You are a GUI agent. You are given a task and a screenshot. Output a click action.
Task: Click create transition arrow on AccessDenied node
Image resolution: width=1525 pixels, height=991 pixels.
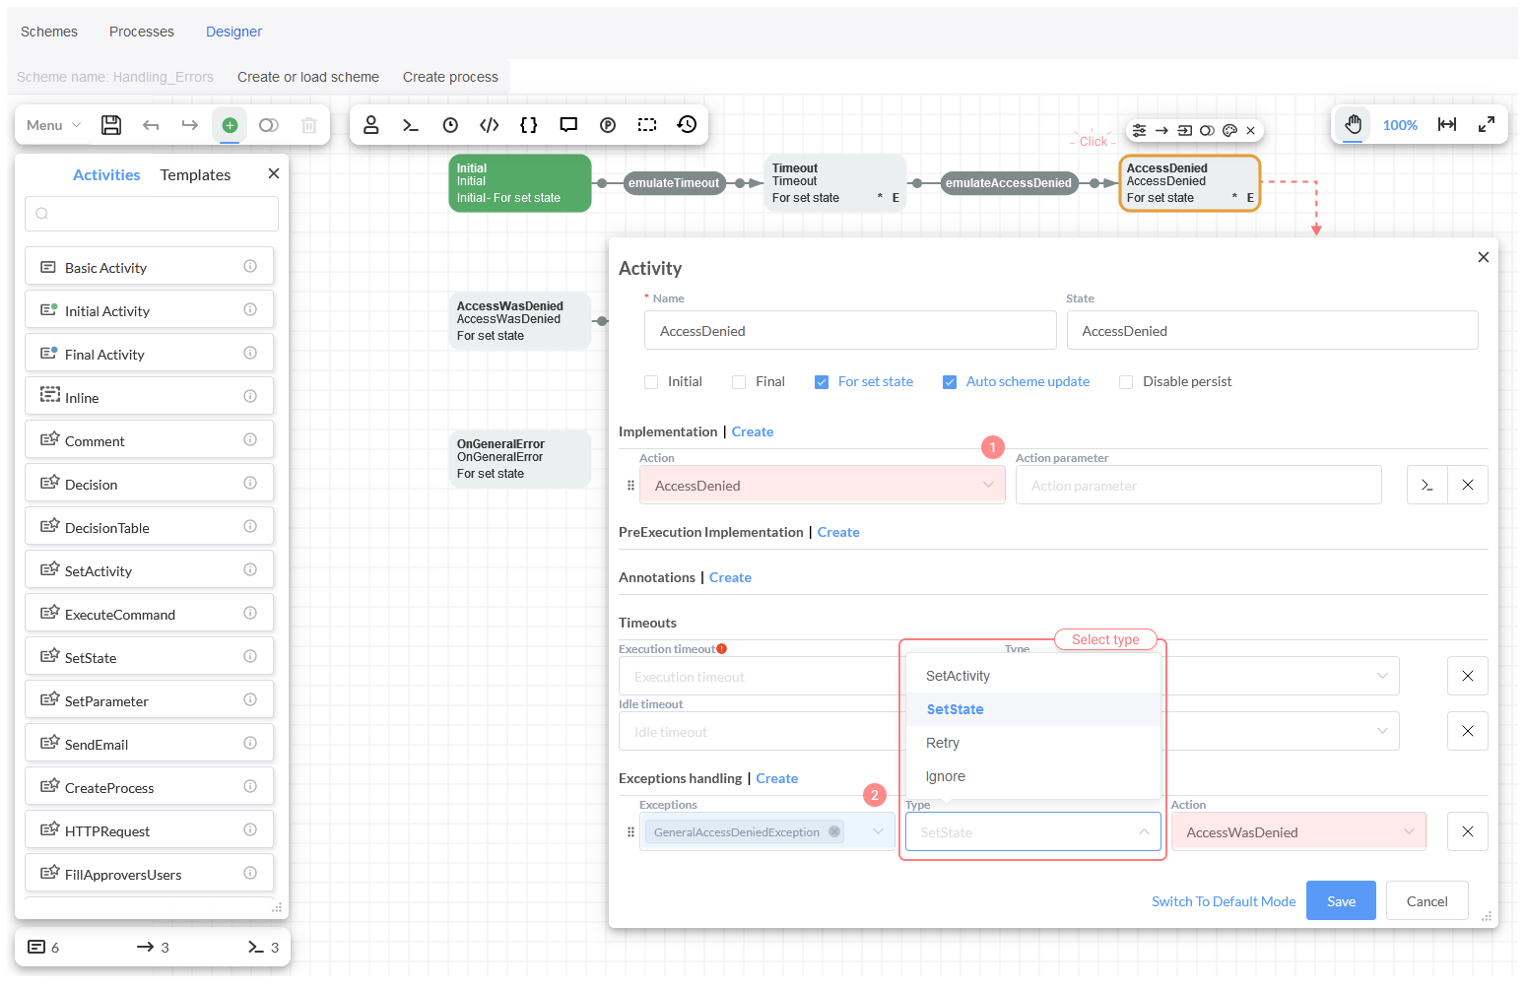(1162, 130)
